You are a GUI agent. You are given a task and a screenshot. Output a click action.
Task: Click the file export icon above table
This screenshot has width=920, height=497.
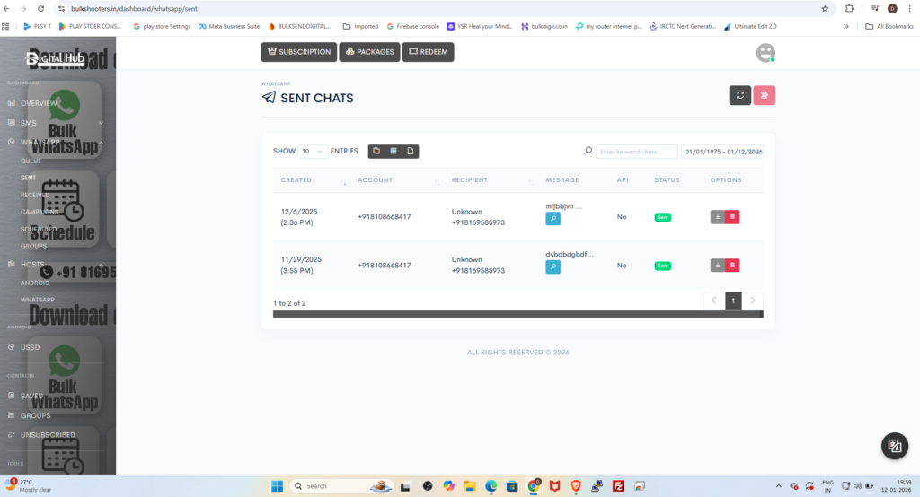[x=410, y=152]
